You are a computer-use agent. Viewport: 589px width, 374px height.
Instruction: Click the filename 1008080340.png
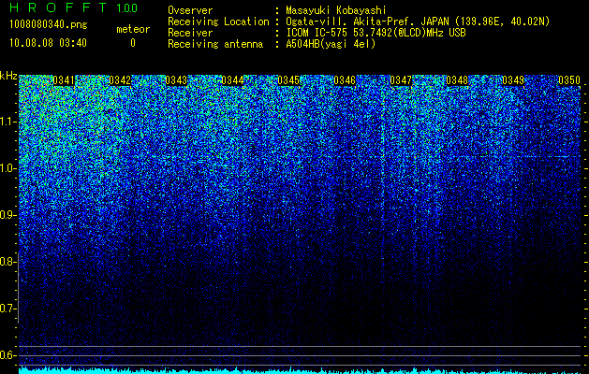click(x=49, y=25)
